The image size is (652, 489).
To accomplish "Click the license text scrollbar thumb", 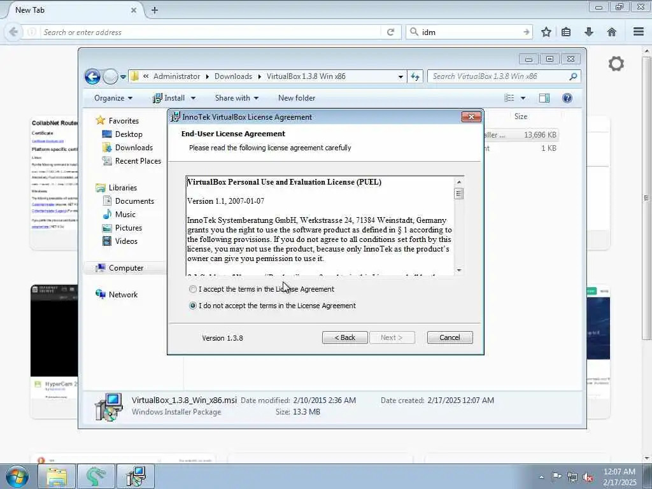I will point(458,194).
